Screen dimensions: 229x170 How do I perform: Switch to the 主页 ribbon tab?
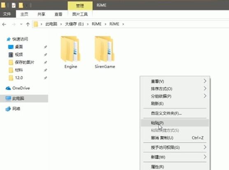click(x=24, y=14)
